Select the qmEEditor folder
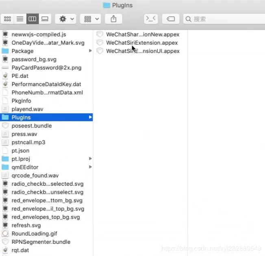Screen dimensions: 265x256 click(x=46, y=167)
